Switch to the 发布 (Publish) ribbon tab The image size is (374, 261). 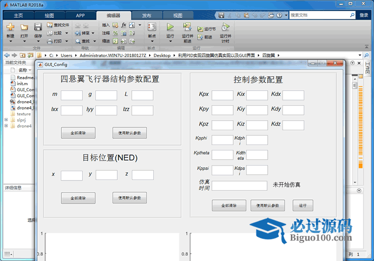[147, 16]
